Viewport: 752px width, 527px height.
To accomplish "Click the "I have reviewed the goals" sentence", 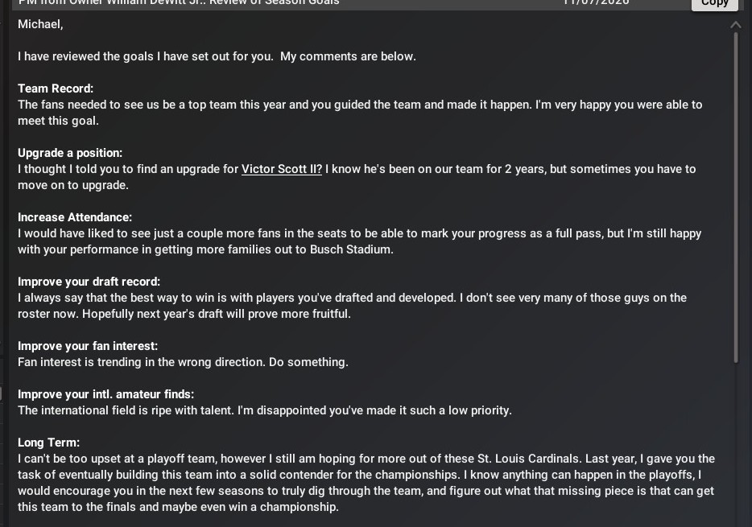I will pos(217,56).
